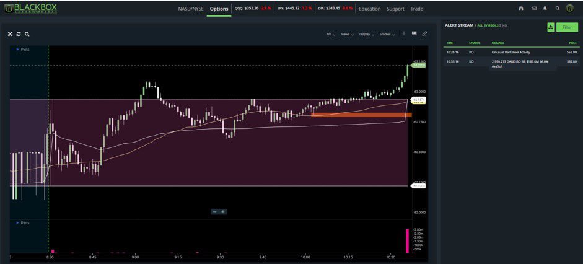
Task: Open the notifications bell
Action: [x=545, y=8]
